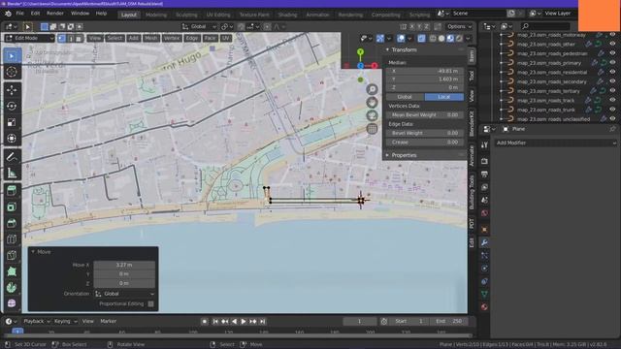The height and width of the screenshot is (349, 621).
Task: Select the Transform tool in toolbar
Action: click(12, 138)
